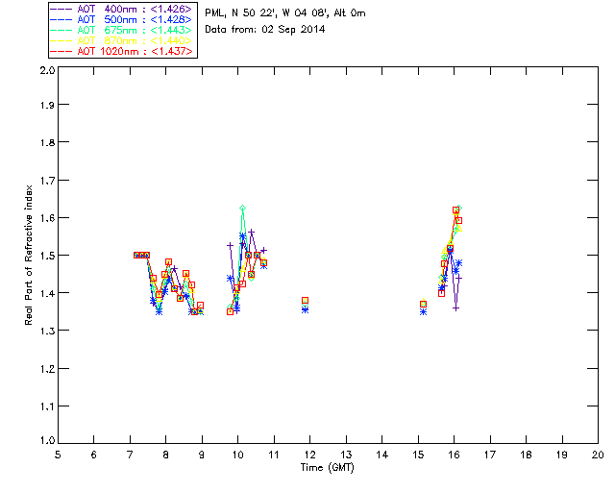Click the x-axis tick label 6
The height and width of the screenshot is (492, 615).
(x=94, y=455)
